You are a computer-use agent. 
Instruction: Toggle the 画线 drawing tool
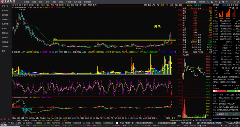[162, 5]
